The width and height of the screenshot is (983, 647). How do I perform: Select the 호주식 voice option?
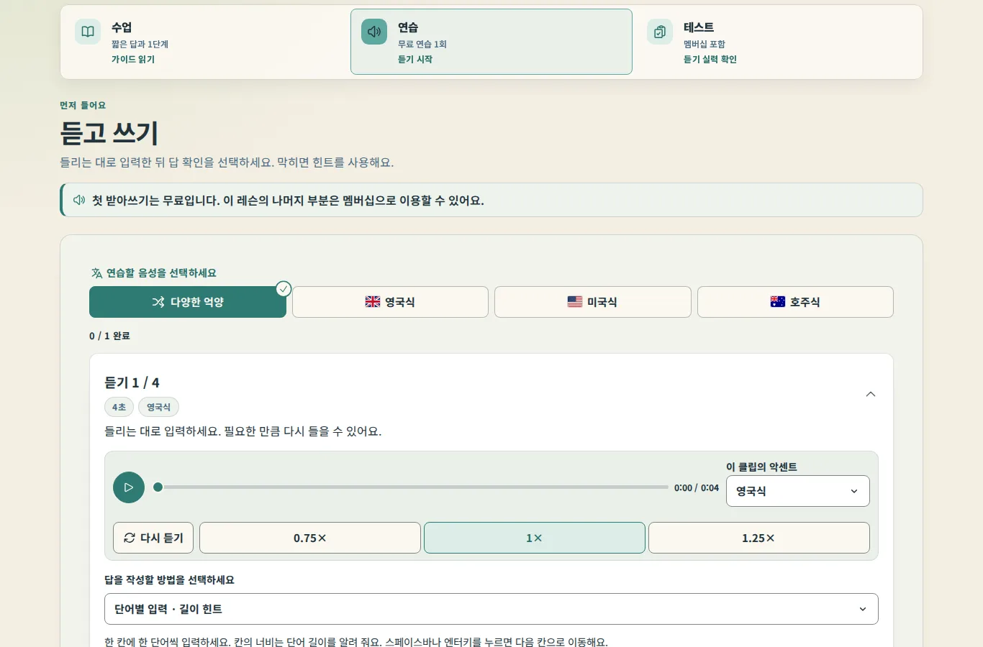[795, 302]
